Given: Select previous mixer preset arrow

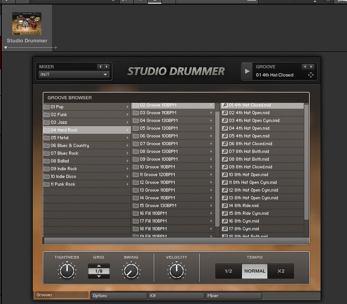Looking at the screenshot, I should (100, 66).
